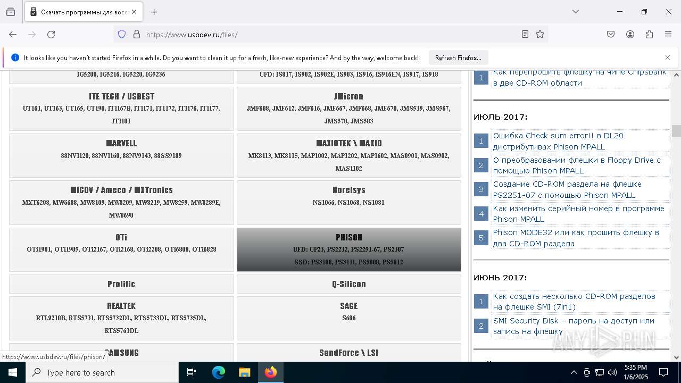This screenshot has height=383, width=681.
Task: Open MICOV / Ameco / MXTronics section
Action: (121, 203)
